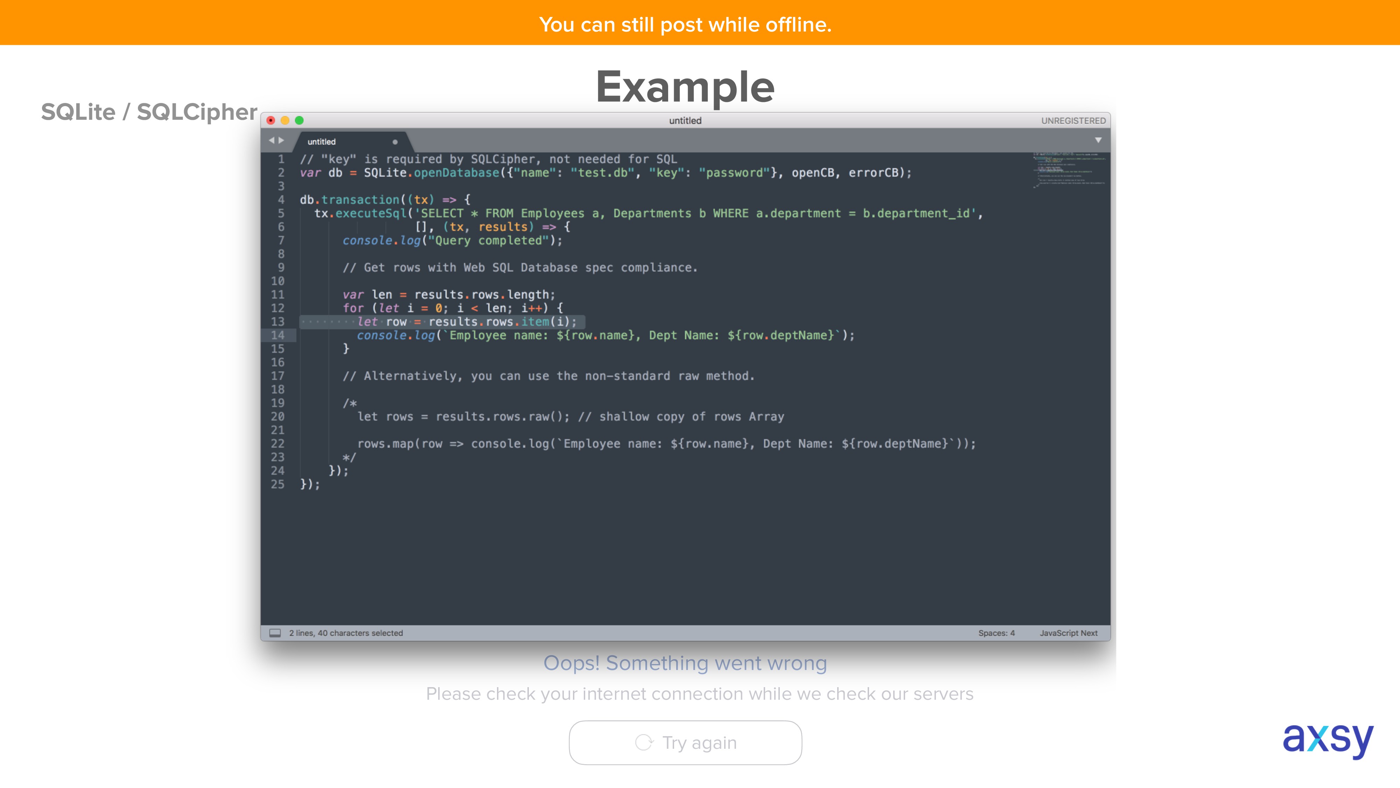This screenshot has height=788, width=1400.
Task: Click the yellow minimize window button
Action: click(x=285, y=120)
